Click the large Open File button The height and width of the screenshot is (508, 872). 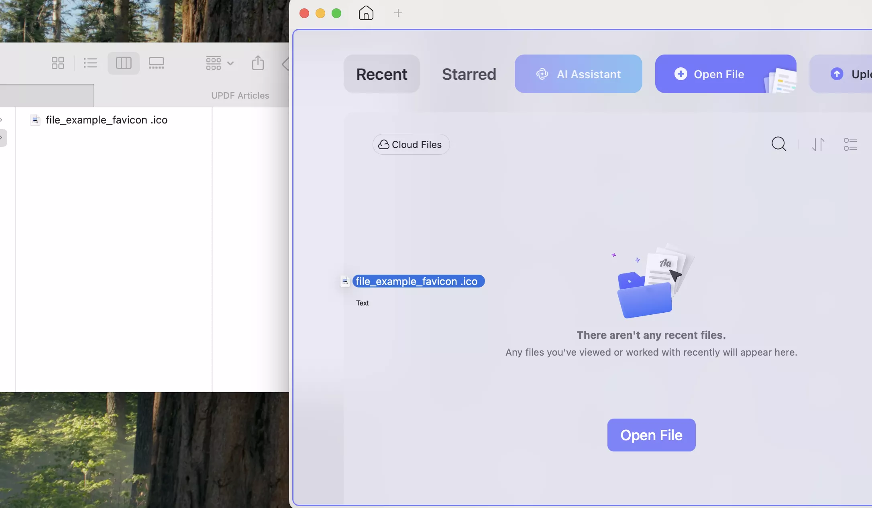coord(651,435)
